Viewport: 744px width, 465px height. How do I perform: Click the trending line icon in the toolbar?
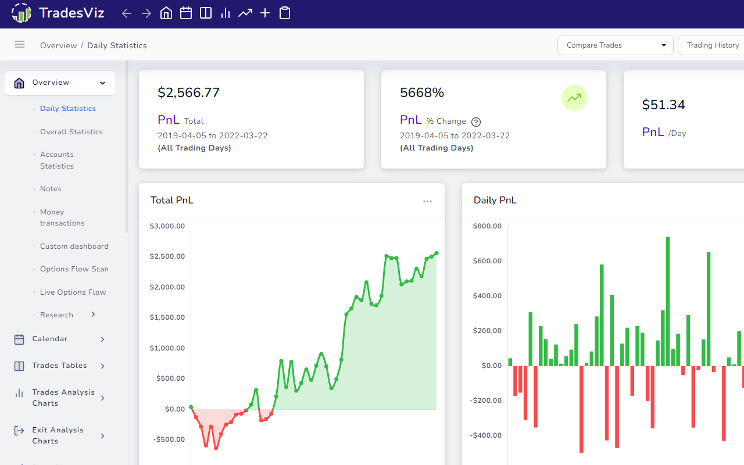(x=245, y=13)
